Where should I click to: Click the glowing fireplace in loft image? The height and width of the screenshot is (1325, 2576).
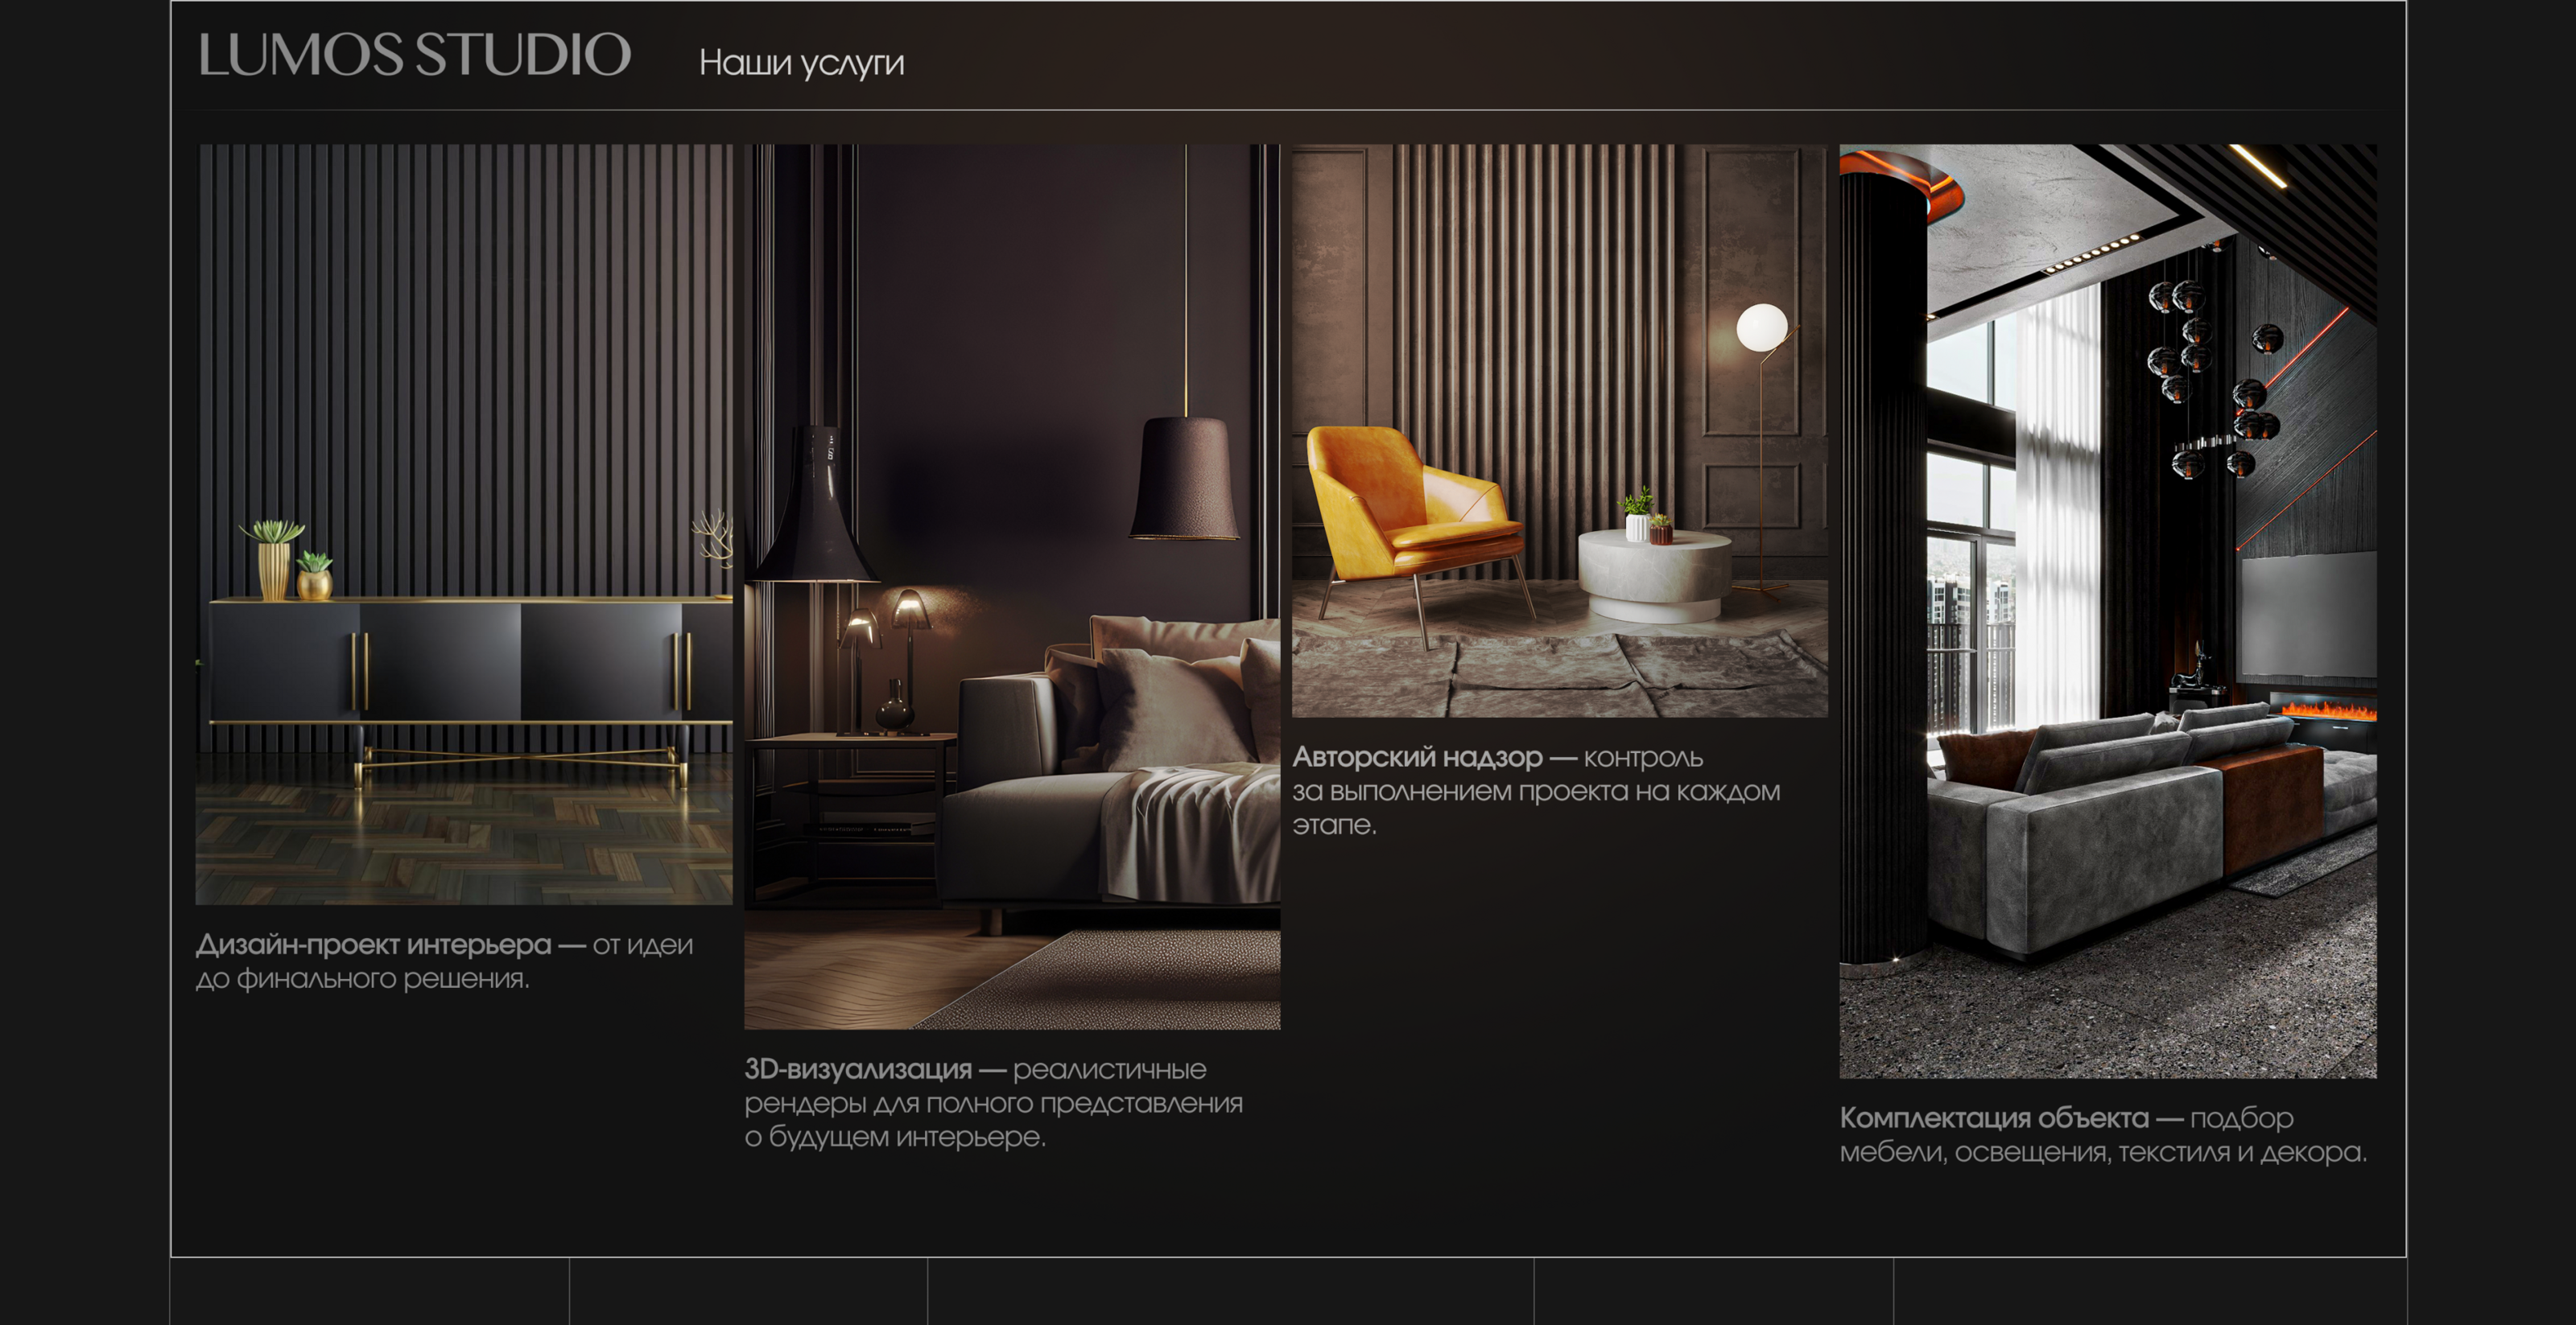click(2328, 710)
